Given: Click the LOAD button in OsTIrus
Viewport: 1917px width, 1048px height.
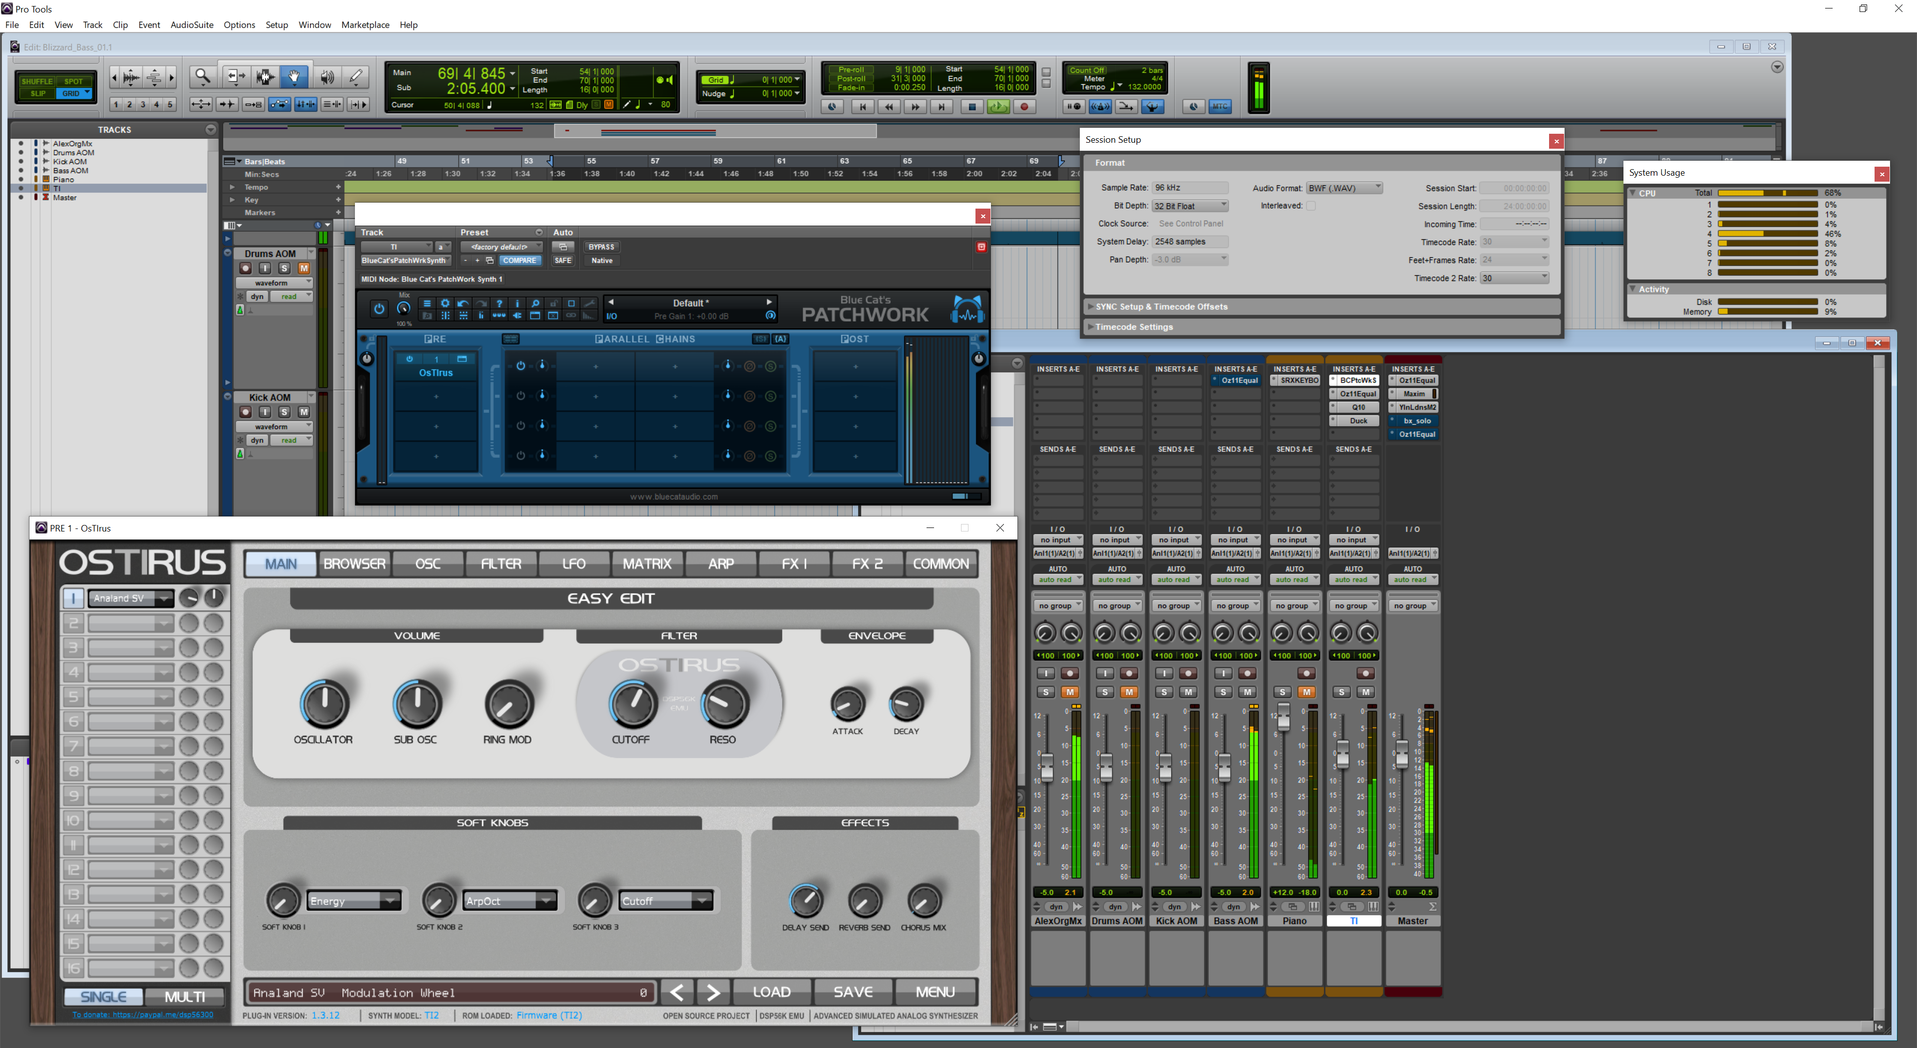Looking at the screenshot, I should [x=771, y=992].
